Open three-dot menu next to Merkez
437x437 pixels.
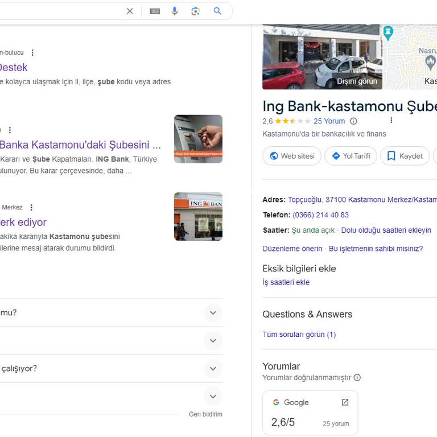tap(31, 207)
